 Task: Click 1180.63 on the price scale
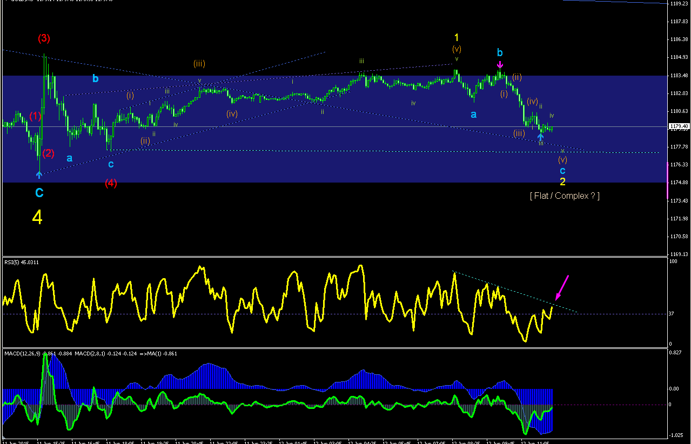tap(679, 111)
